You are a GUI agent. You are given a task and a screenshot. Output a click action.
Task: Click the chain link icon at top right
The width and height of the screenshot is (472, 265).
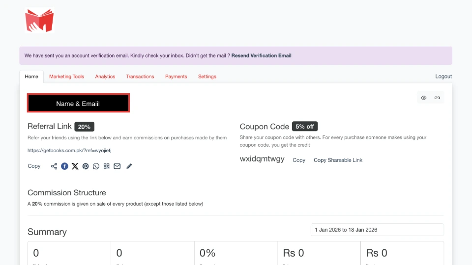click(x=437, y=98)
